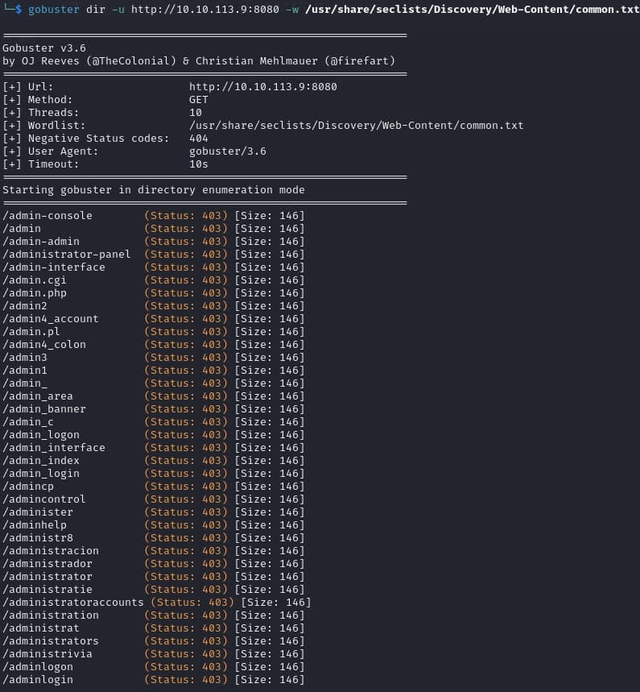Click the Threads value 10
This screenshot has height=692, width=640.
(196, 113)
